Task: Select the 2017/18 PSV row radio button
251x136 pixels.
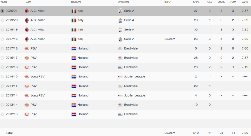Action: click(x=2, y=49)
